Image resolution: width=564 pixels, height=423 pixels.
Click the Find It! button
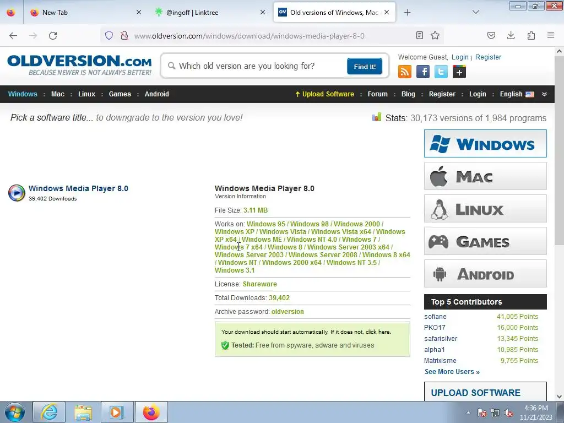[x=365, y=66]
